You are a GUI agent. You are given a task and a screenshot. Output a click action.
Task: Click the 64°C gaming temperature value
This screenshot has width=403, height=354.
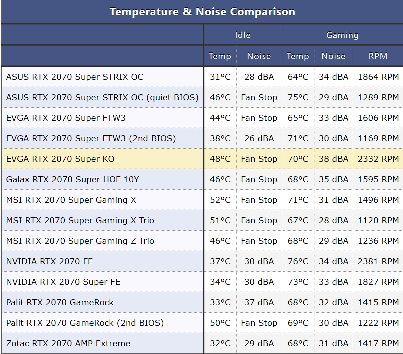298,77
